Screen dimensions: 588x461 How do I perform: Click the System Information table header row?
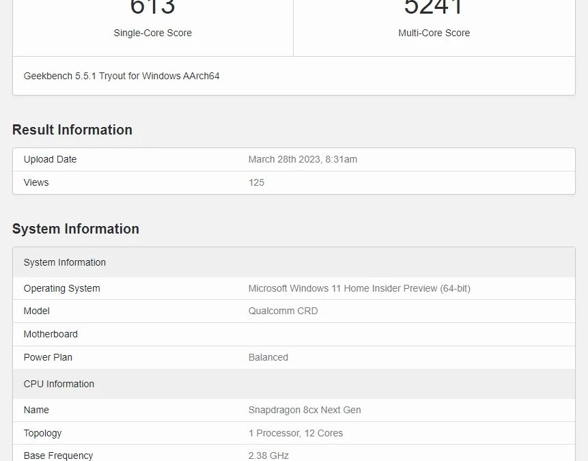65,262
